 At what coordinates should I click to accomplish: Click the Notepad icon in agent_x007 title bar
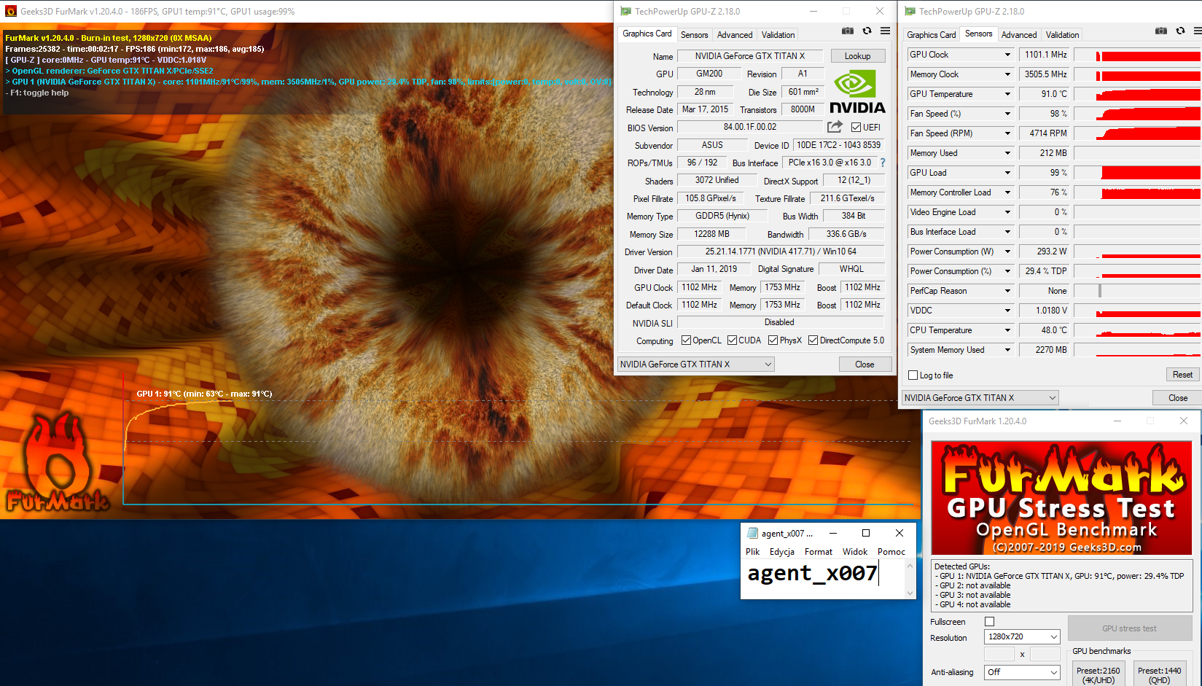[752, 533]
